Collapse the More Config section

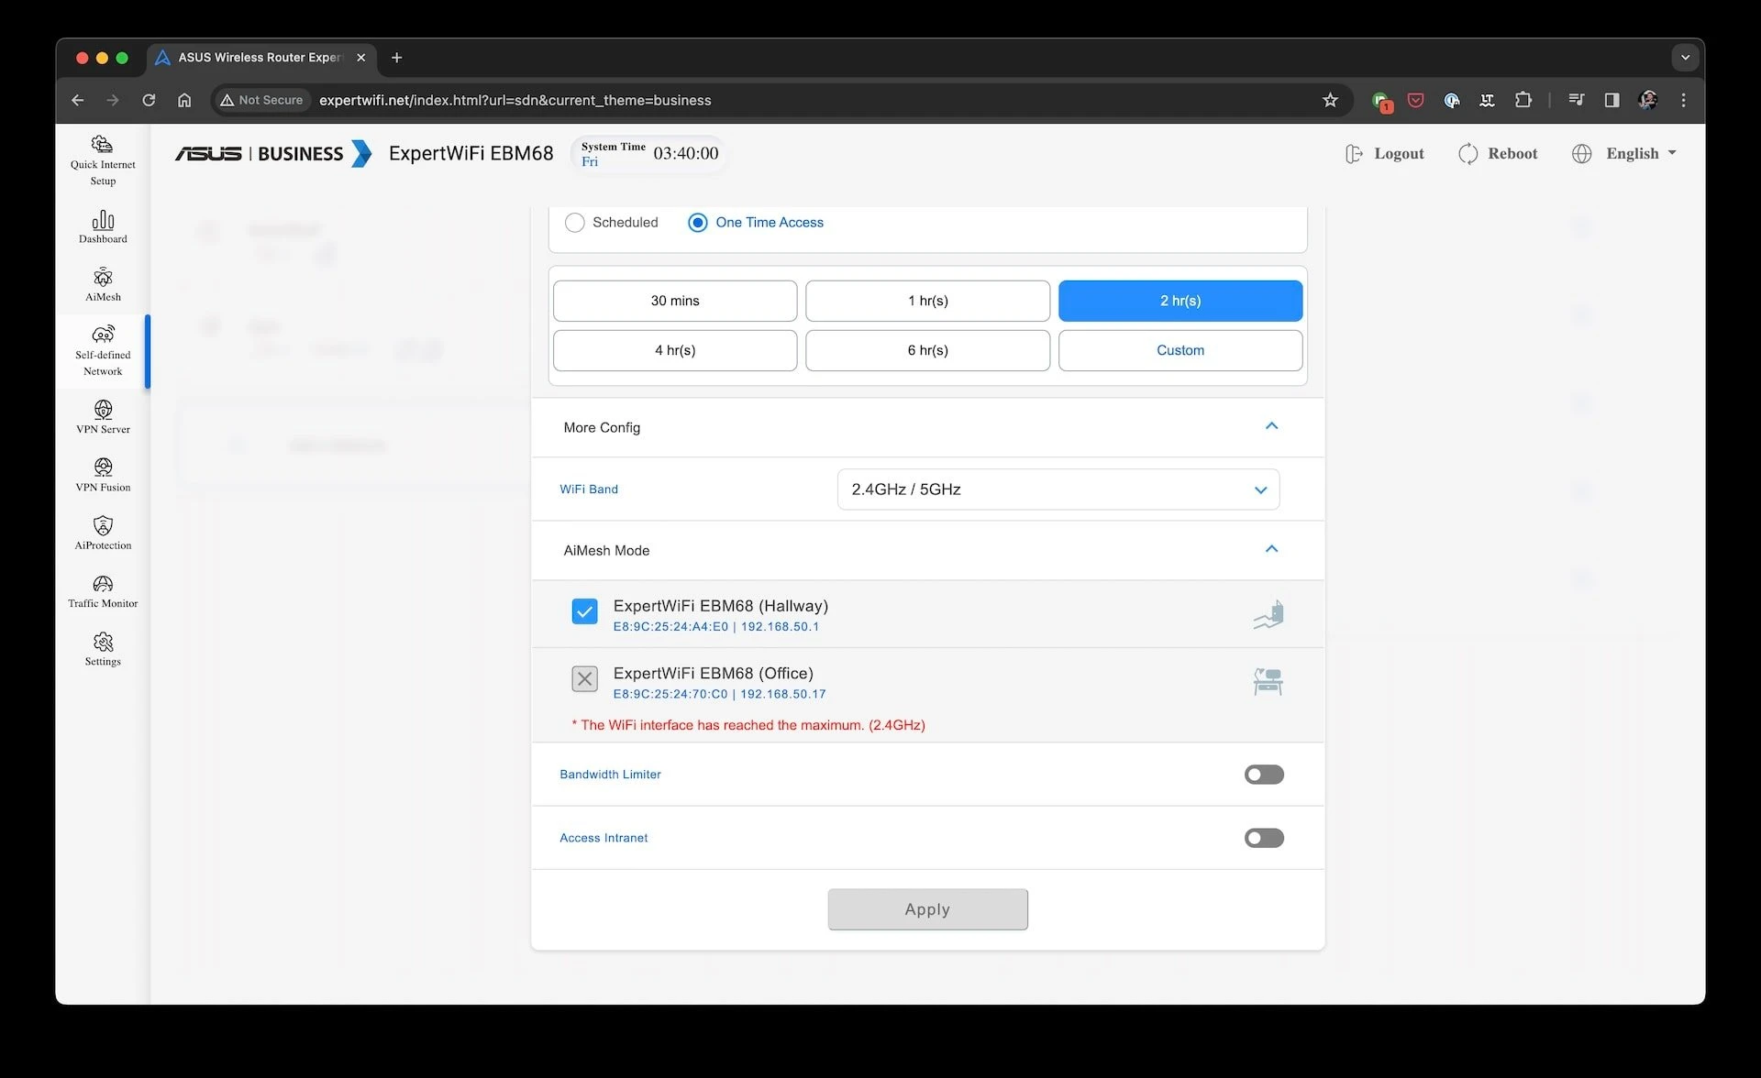[1271, 426]
